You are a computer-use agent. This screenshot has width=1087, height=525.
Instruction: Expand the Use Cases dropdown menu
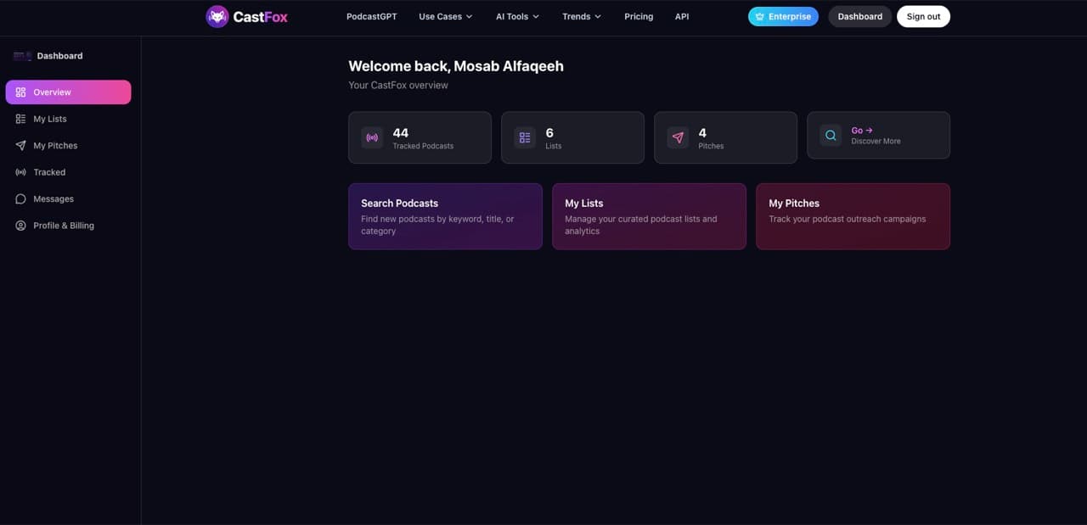pos(445,17)
